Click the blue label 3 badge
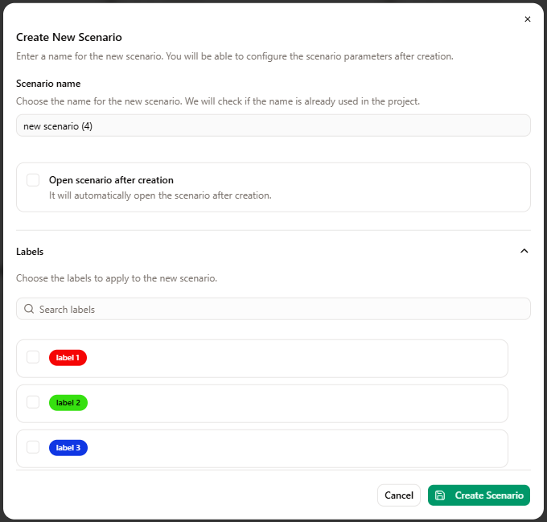The height and width of the screenshot is (522, 547). tap(68, 448)
